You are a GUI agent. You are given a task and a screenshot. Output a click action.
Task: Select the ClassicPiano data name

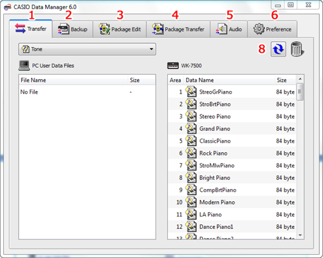(x=215, y=141)
